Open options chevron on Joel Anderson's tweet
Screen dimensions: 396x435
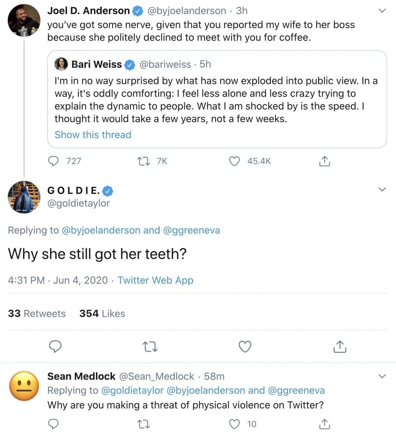pos(382,11)
